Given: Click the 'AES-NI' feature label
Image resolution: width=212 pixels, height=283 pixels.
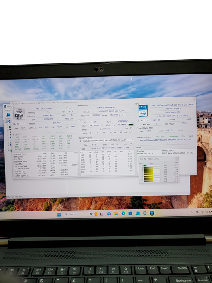Looking at the screenshot, I should tap(18, 149).
